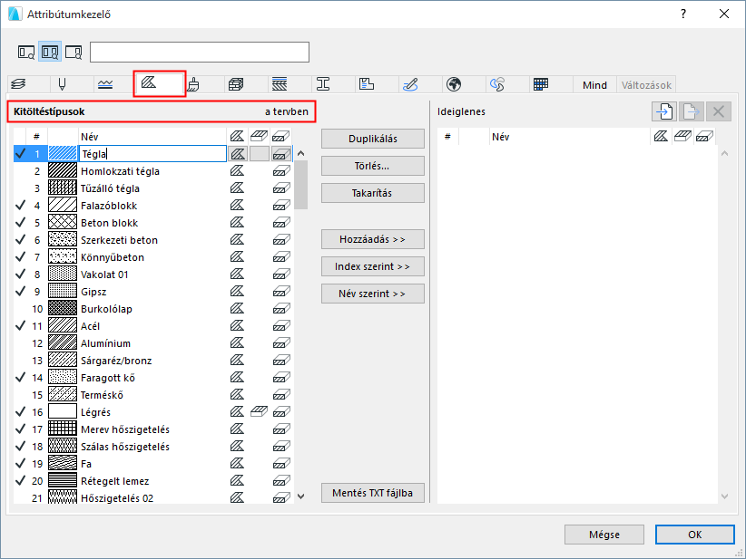Click the Hozzáadás >> button
The image size is (746, 559).
pyautogui.click(x=372, y=239)
